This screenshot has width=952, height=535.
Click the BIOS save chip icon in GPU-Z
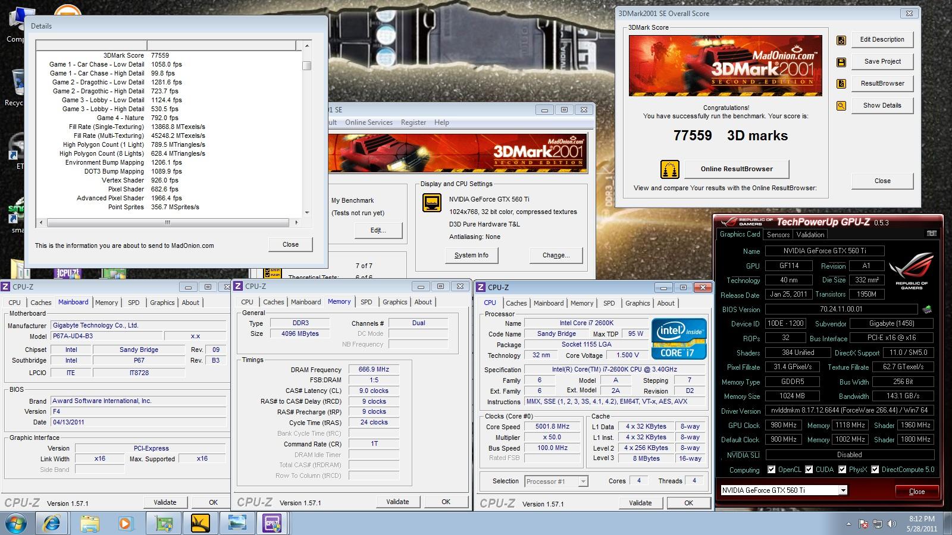[926, 309]
